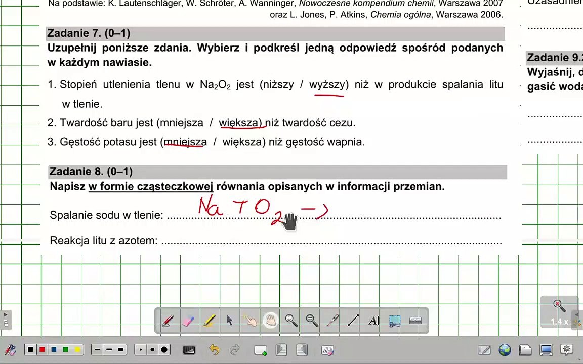
Task: Switch to the board drawing mode
Action: [484, 349]
